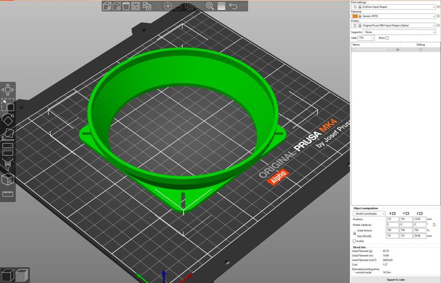
Task: Click the orange filament color swatch
Action: (x=355, y=16)
